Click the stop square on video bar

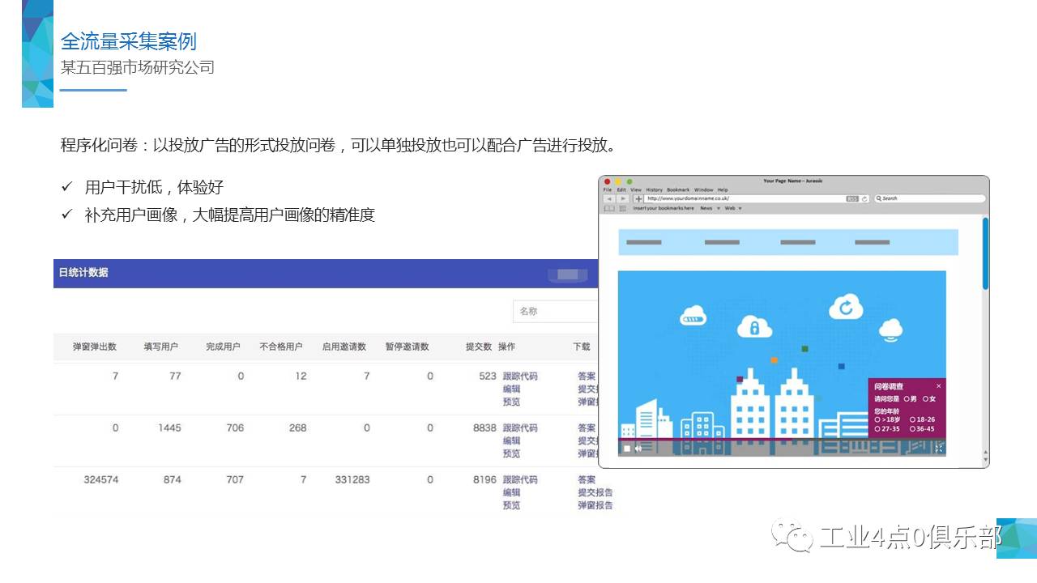coord(626,449)
